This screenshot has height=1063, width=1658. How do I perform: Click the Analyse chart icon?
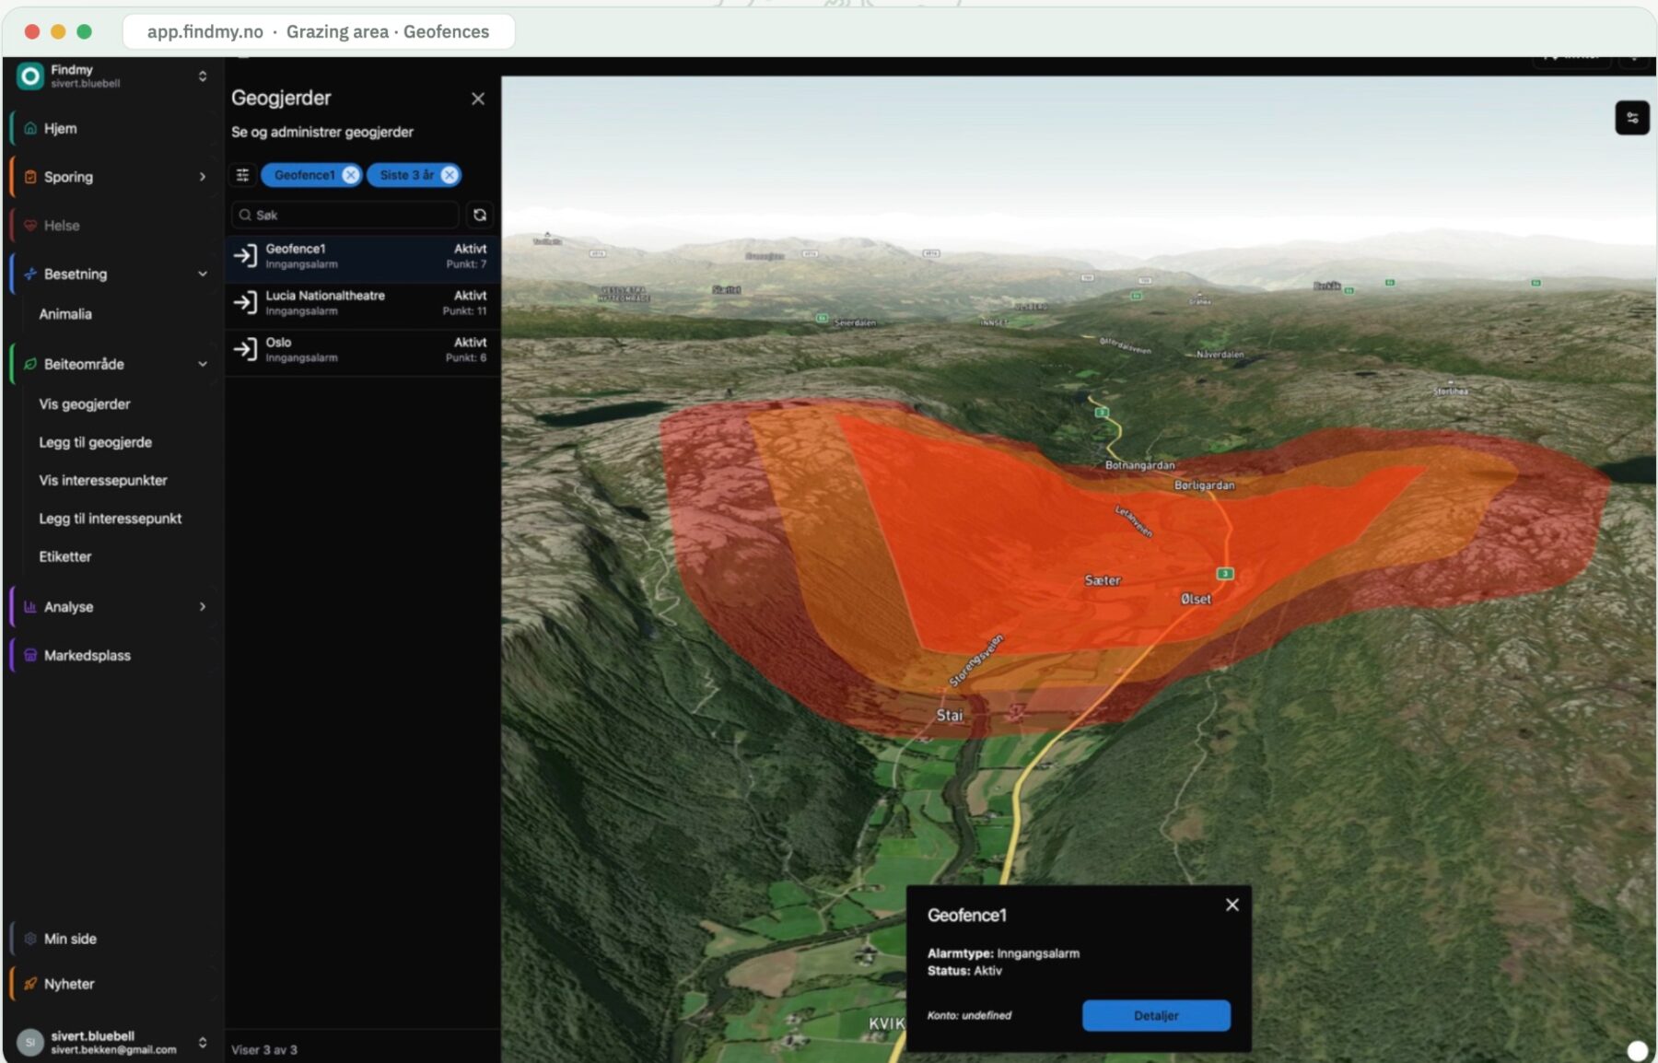point(30,607)
